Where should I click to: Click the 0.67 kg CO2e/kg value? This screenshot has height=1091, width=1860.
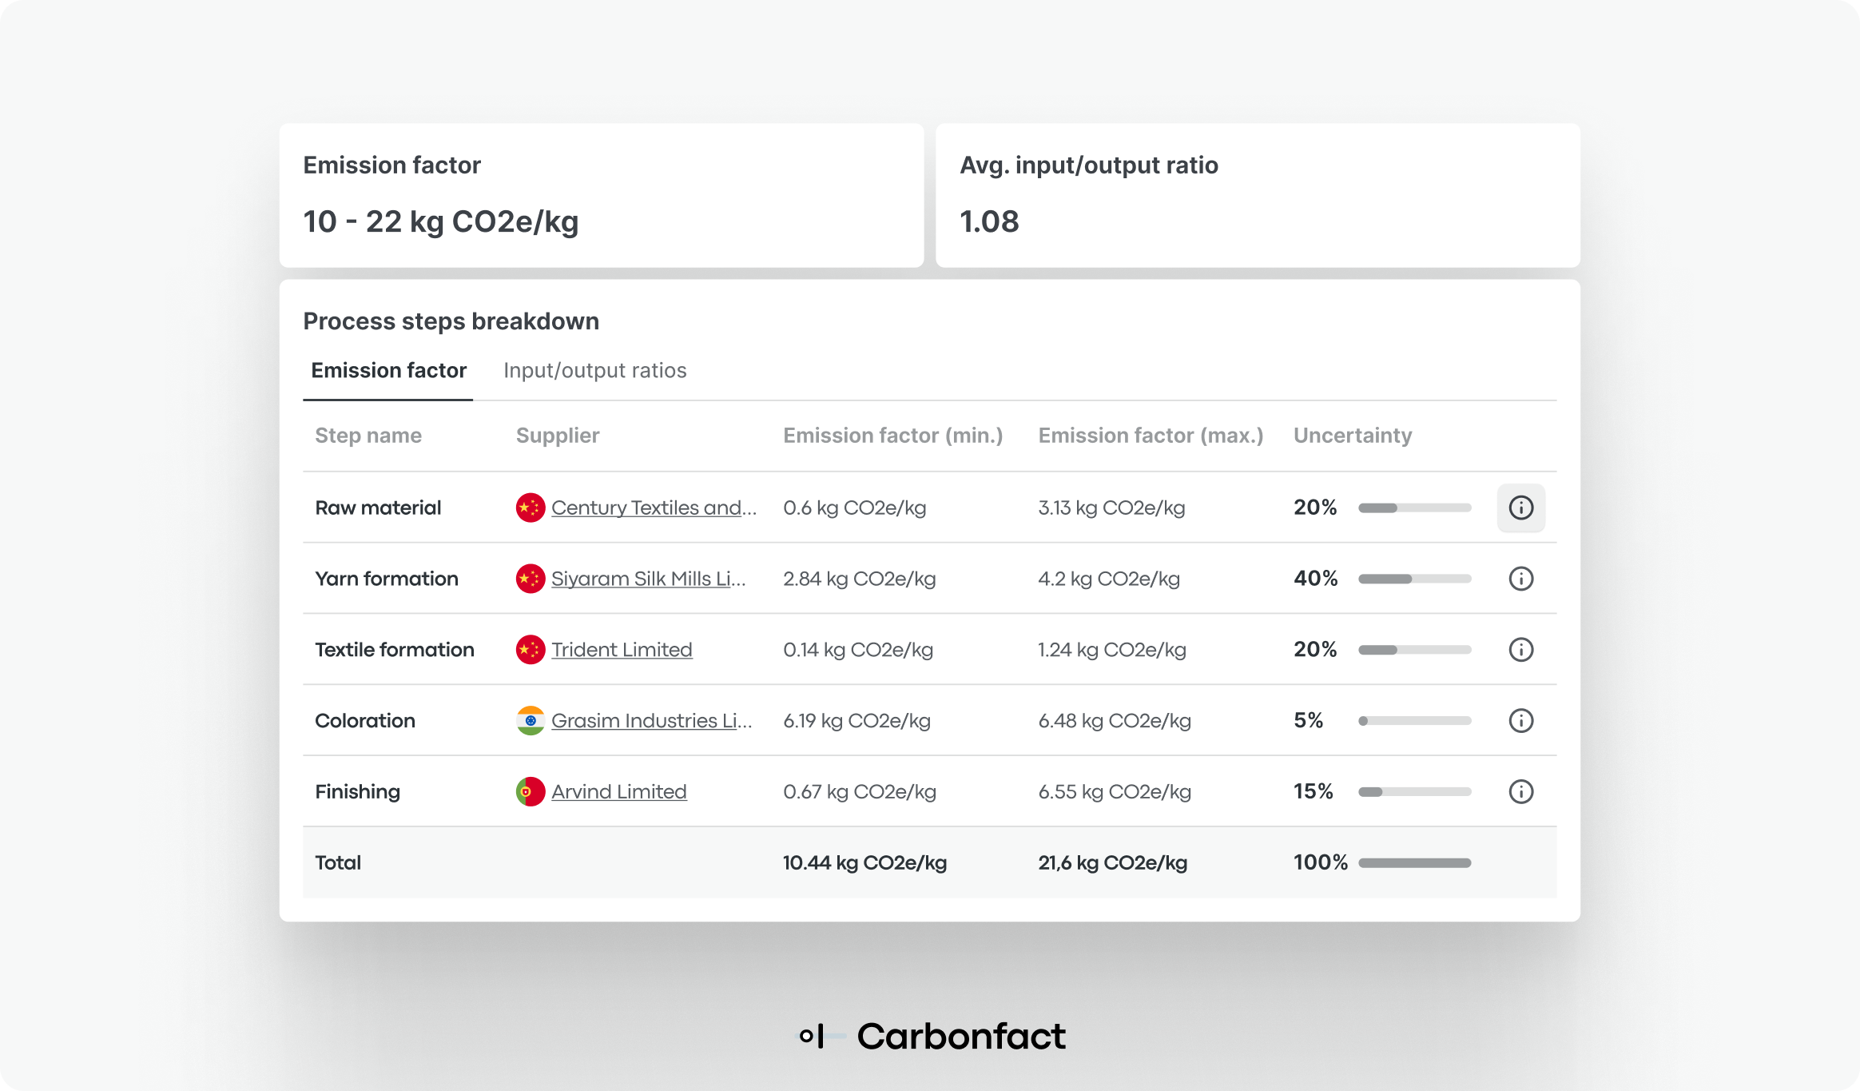(860, 792)
